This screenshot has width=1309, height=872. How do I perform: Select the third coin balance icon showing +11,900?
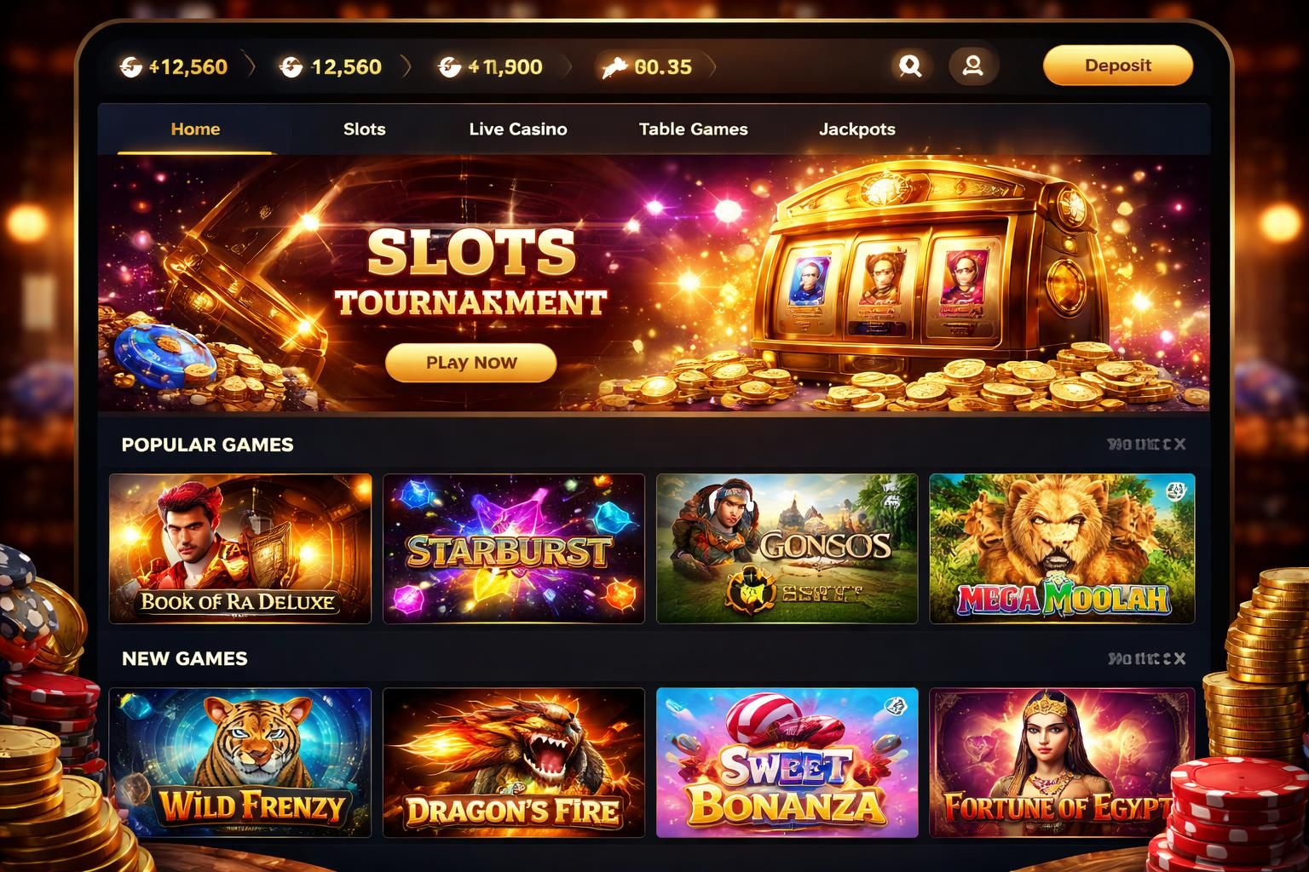[x=449, y=66]
